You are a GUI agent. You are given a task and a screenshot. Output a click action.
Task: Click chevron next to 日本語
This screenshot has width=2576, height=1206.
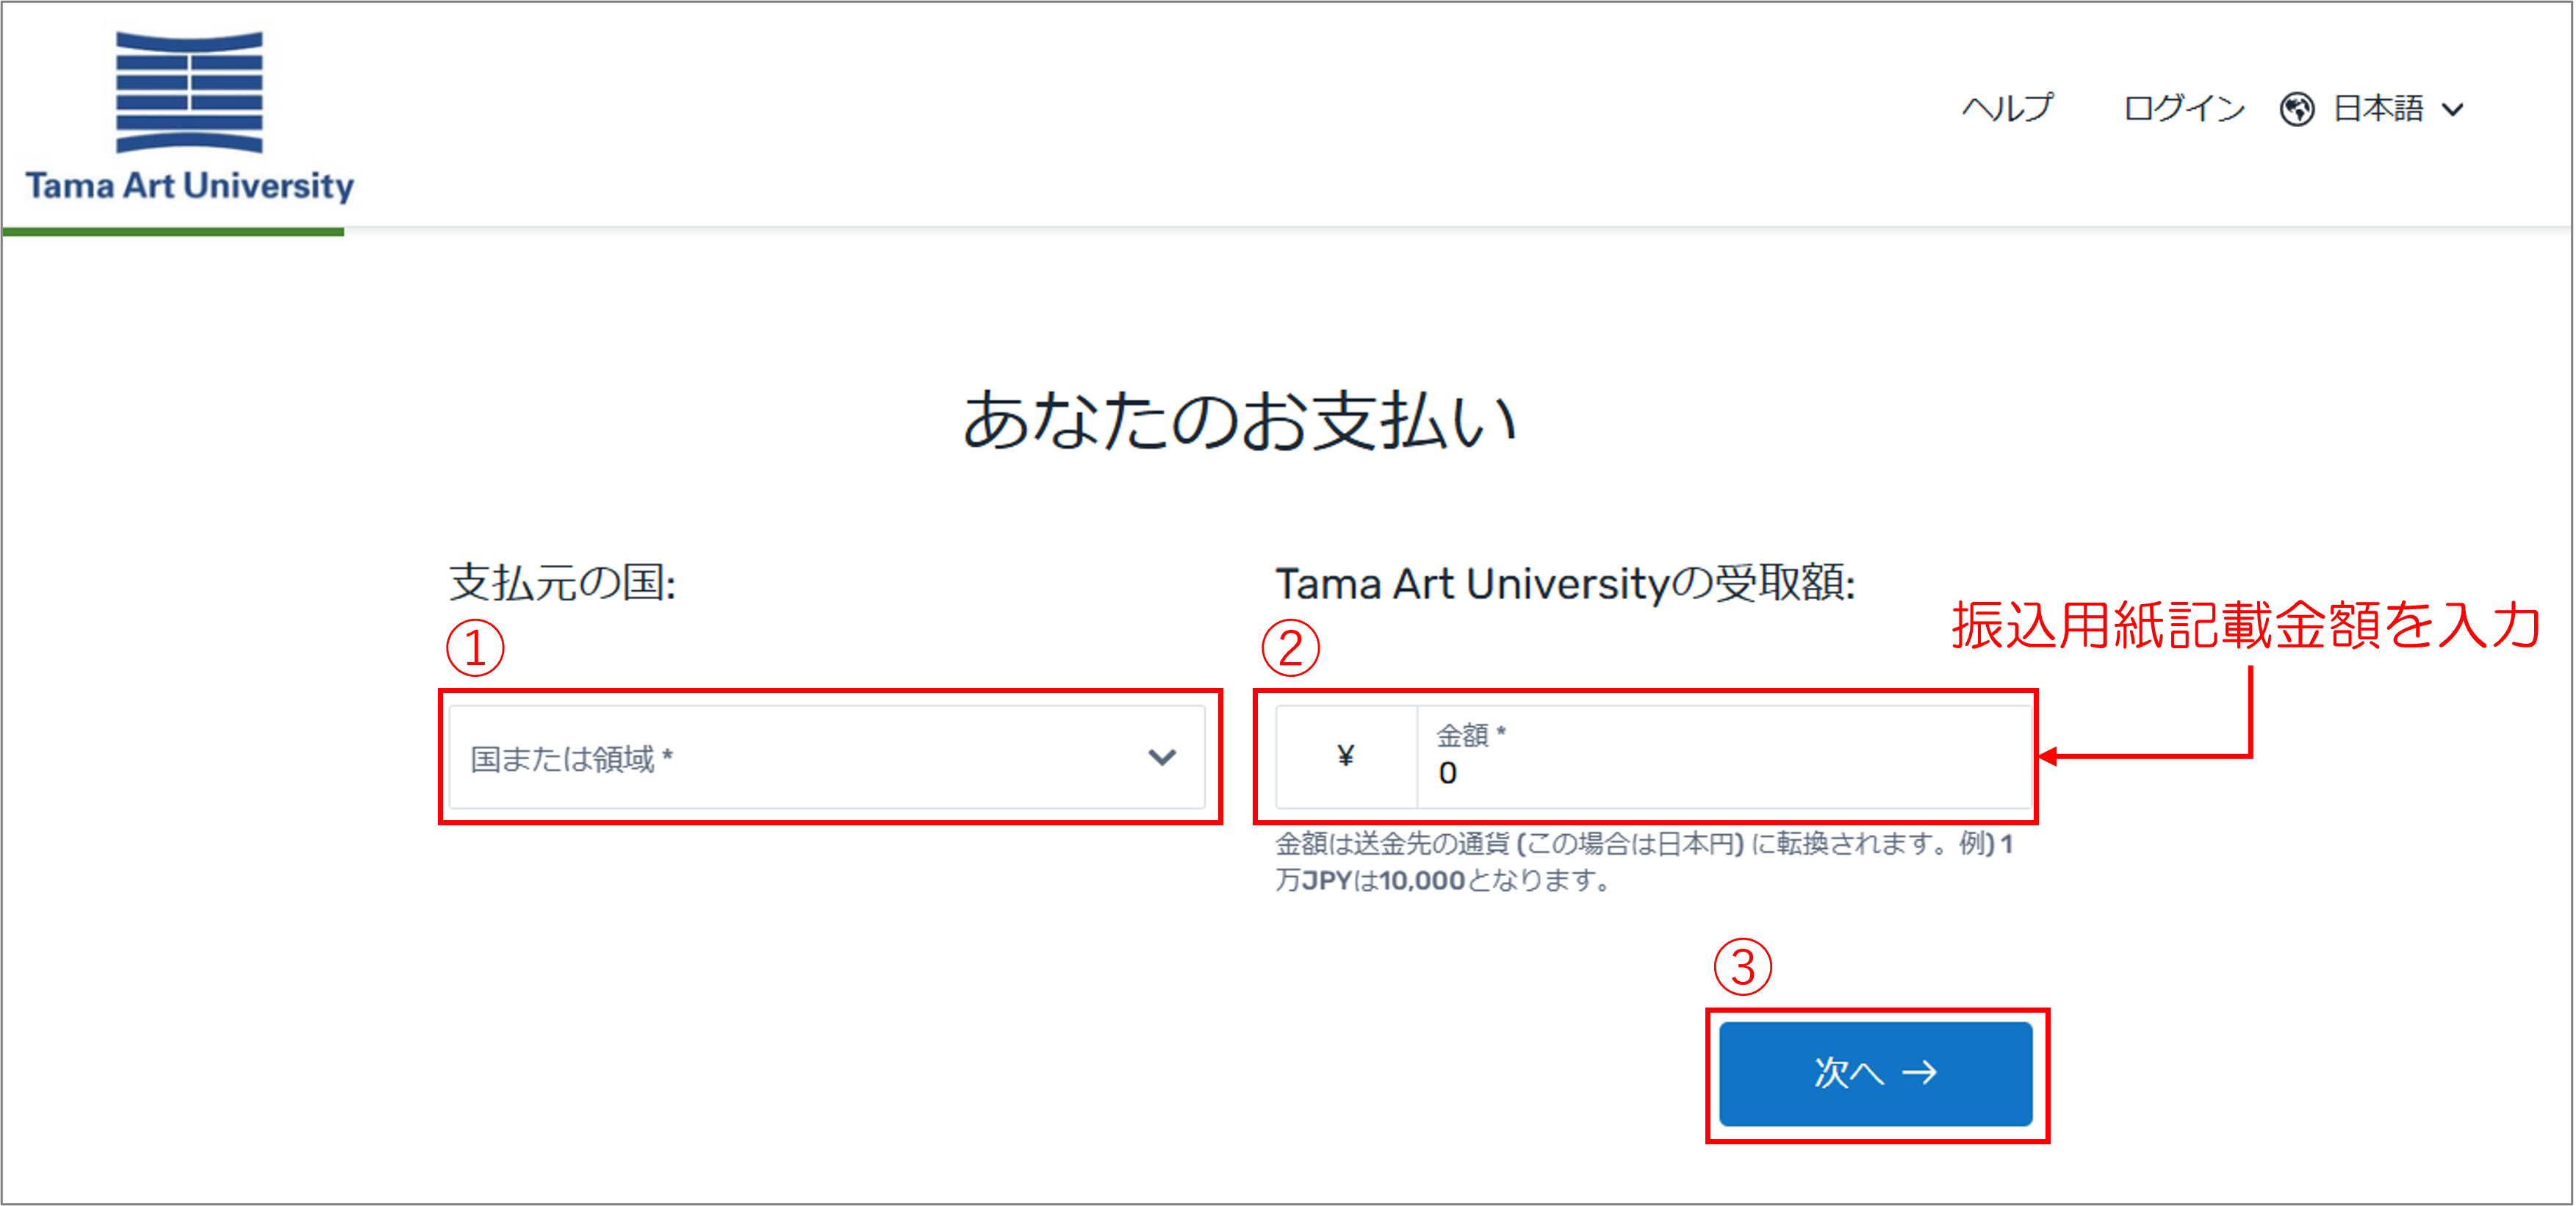pyautogui.click(x=2452, y=110)
